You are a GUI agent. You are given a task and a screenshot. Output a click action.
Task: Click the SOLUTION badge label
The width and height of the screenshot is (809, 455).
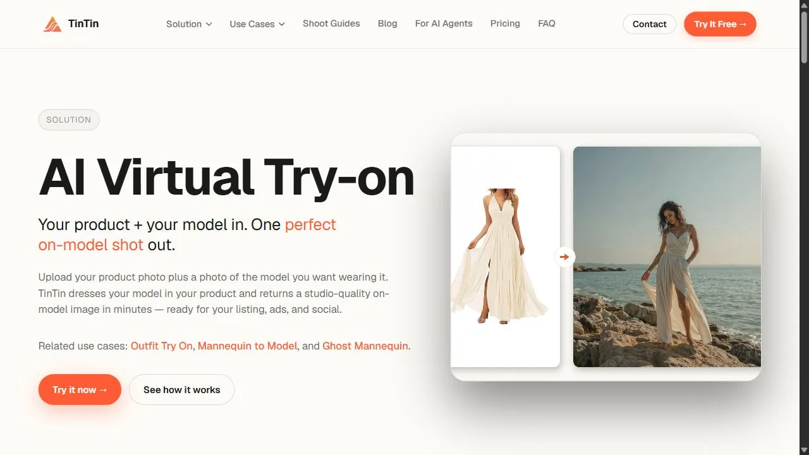pos(69,119)
